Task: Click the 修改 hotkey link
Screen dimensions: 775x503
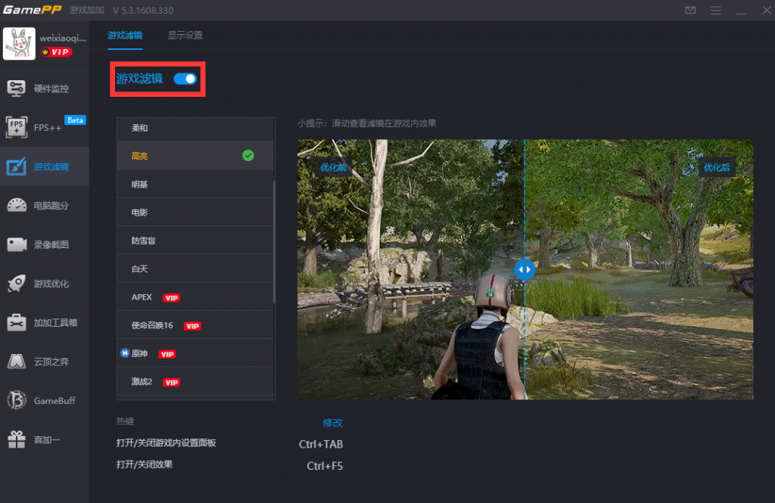Action: pyautogui.click(x=333, y=423)
